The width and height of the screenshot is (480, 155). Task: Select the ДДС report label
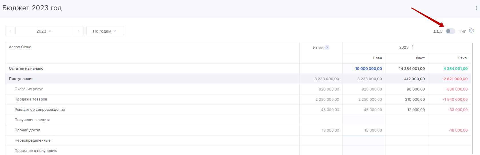(x=438, y=31)
